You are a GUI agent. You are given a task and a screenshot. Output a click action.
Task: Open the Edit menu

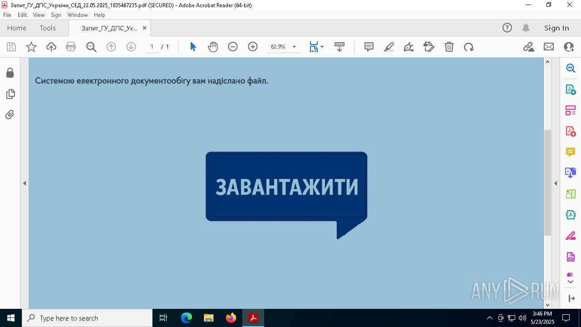[22, 15]
